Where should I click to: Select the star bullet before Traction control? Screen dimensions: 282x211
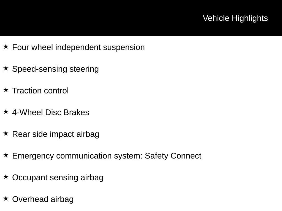click(x=6, y=90)
